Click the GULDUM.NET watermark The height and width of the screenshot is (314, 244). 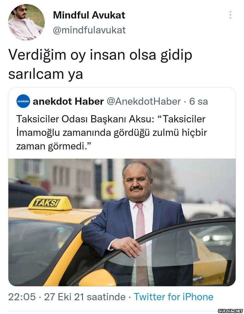(231, 311)
